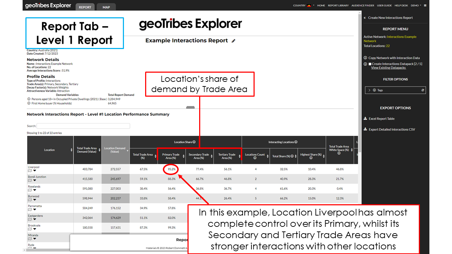Click info icon beside Copy Network with Interaction Data
Screen dimensions: 452x254
click(x=365, y=58)
